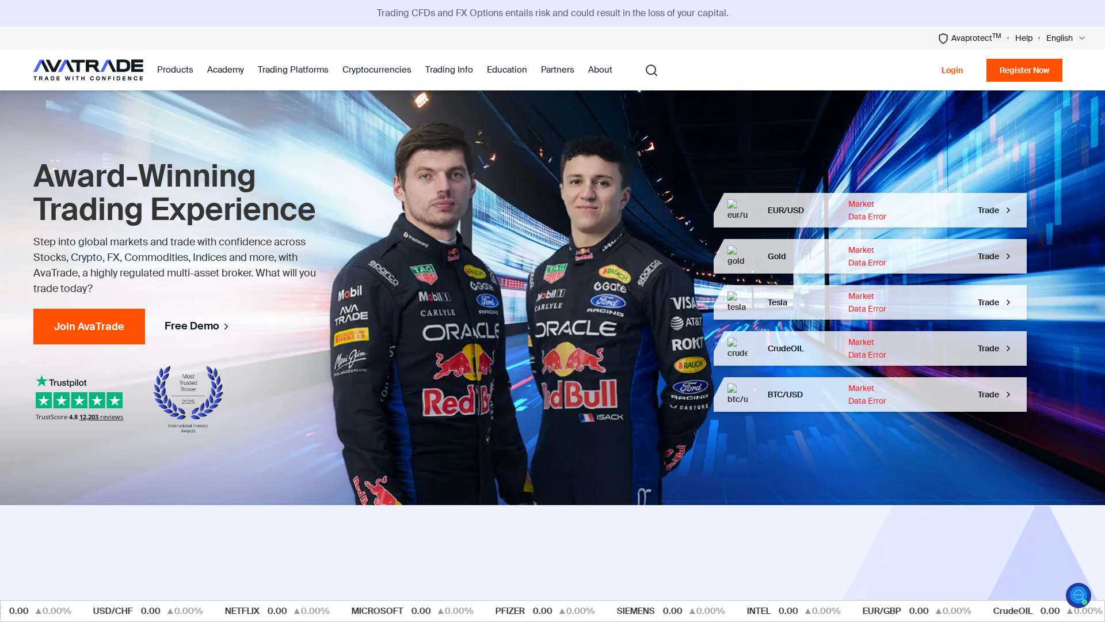The image size is (1105, 622).
Task: Click PFIZER in the bottom ticker
Action: (x=510, y=611)
